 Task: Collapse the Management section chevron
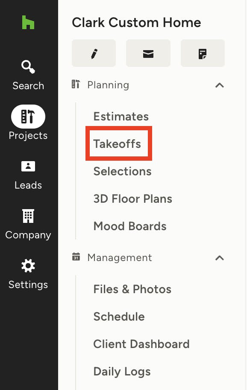click(220, 258)
